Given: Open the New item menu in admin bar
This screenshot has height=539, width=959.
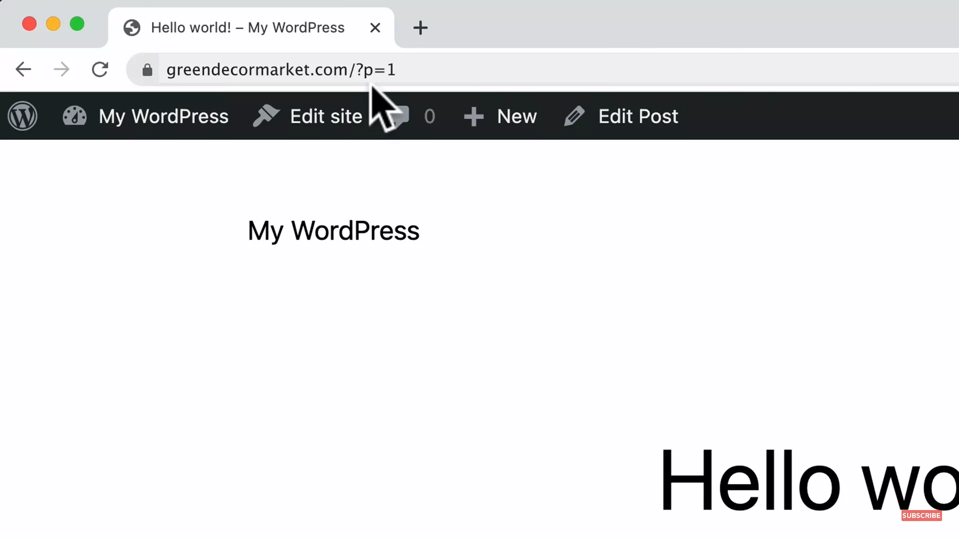Looking at the screenshot, I should [x=517, y=116].
